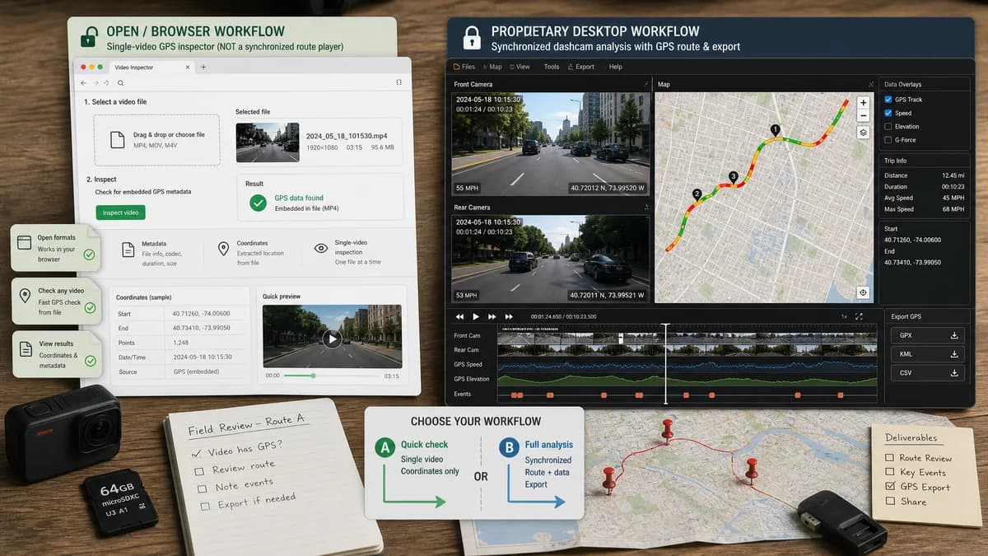Viewport: 988px width, 556px height.
Task: Click the GPS Elevation graph track
Action: pyautogui.click(x=687, y=380)
